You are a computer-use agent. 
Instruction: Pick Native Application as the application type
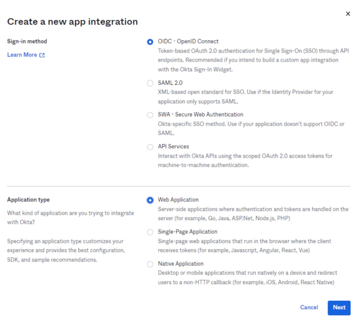click(x=150, y=264)
